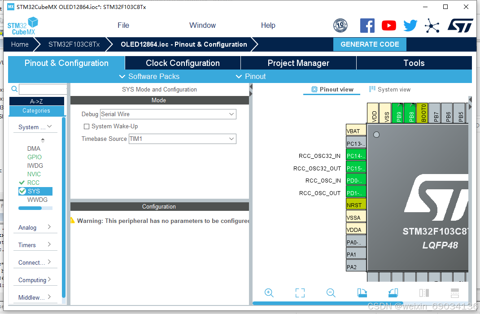Switch to System view
480x314 pixels.
390,89
